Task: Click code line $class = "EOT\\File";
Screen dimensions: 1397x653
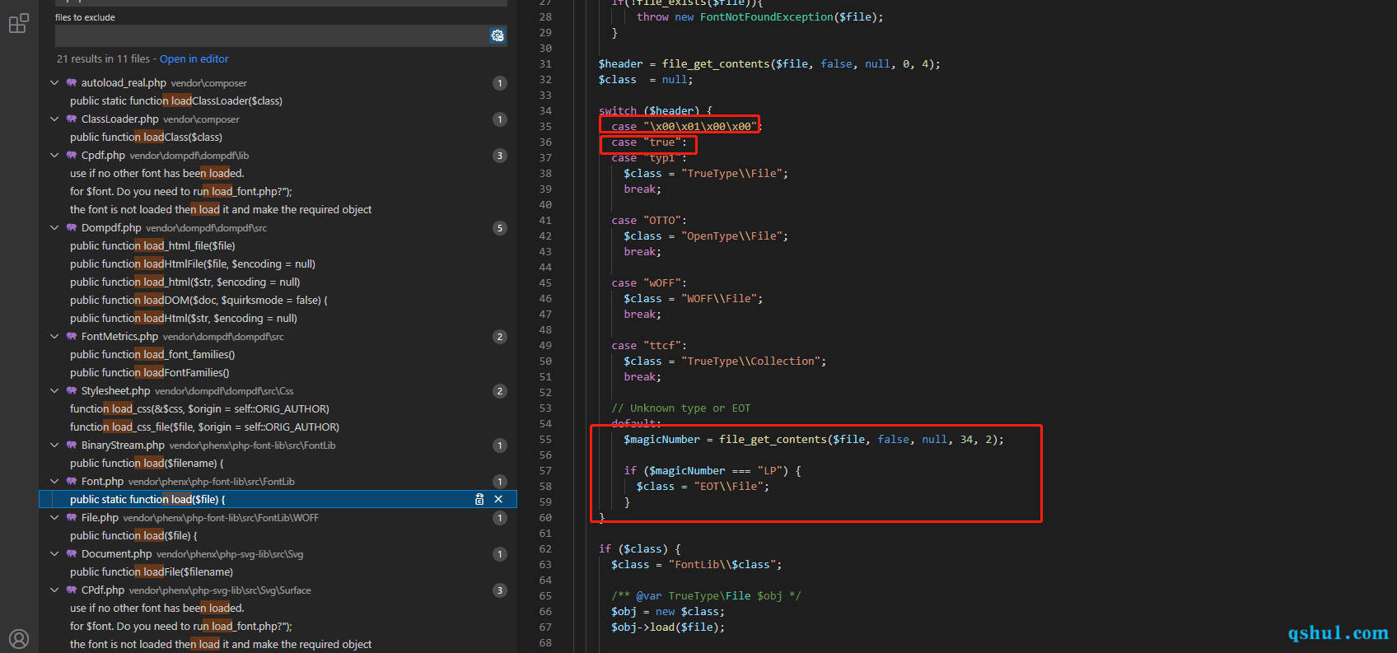Action: (703, 486)
